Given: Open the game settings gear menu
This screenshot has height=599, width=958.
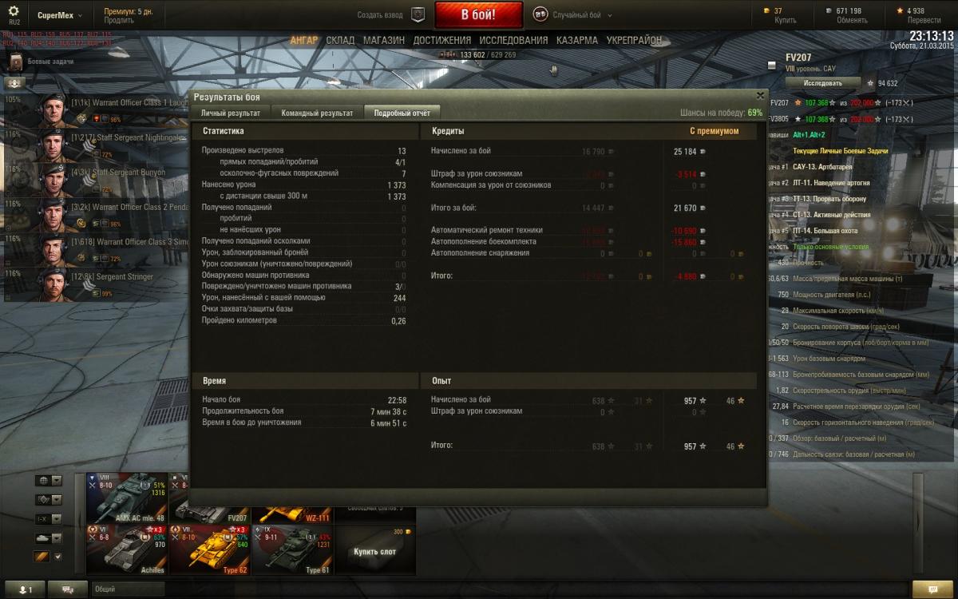Looking at the screenshot, I should [x=14, y=11].
